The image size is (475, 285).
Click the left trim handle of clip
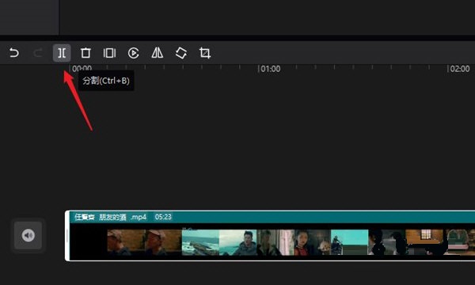point(67,236)
